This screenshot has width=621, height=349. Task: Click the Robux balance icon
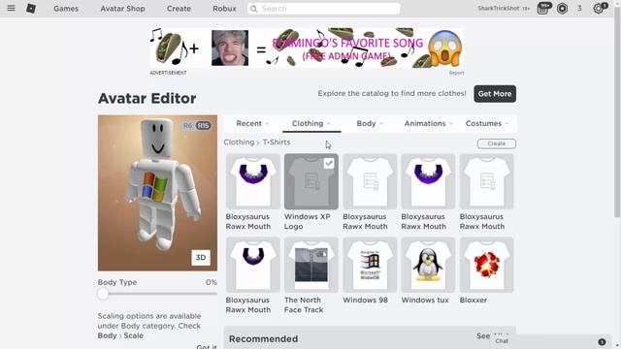click(x=562, y=9)
